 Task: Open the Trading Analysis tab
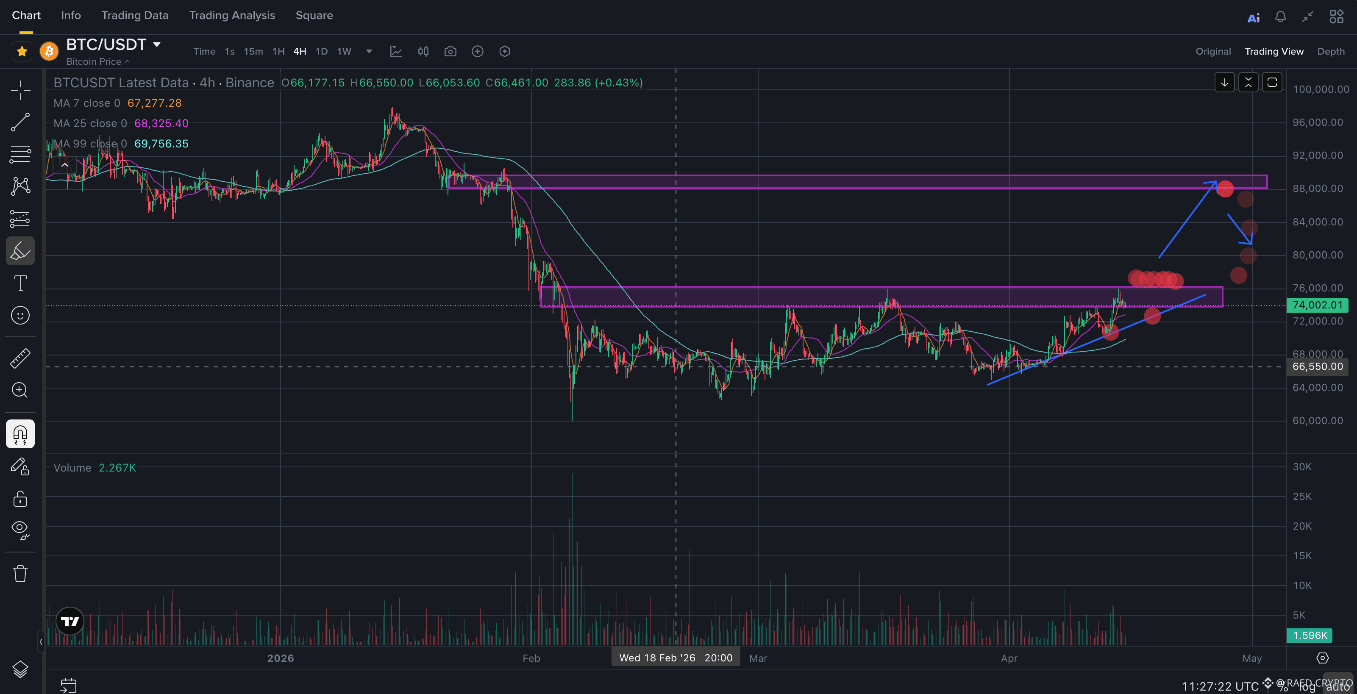point(232,15)
